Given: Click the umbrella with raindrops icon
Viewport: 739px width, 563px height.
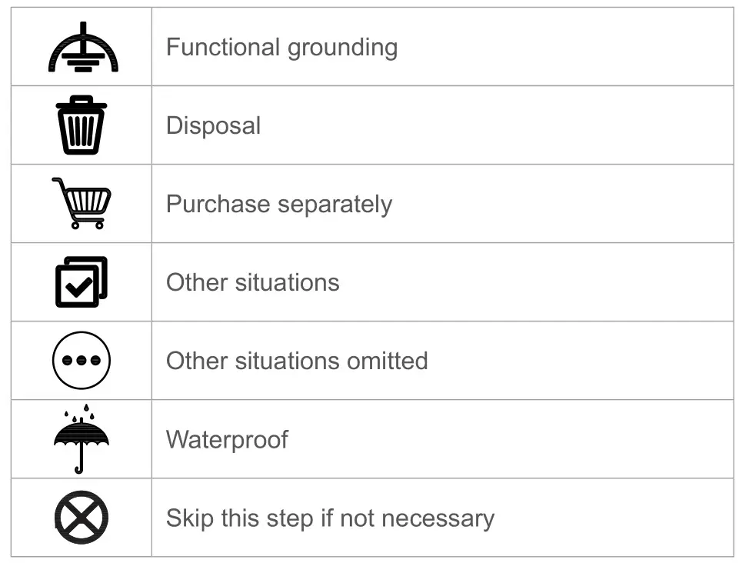Looking at the screenshot, I should tap(82, 438).
